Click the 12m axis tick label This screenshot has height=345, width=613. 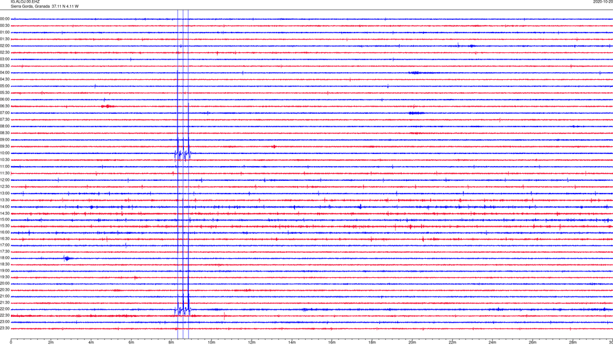click(252, 342)
